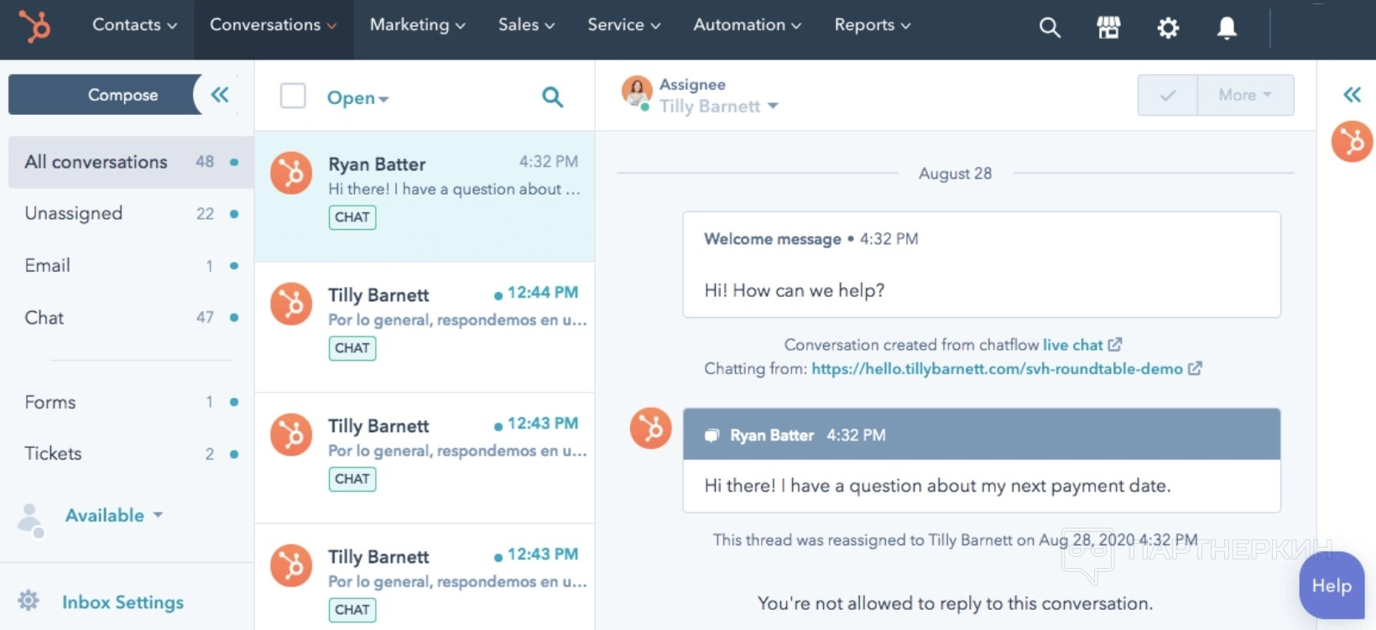Search conversations with inbox magnifier icon
1376x630 pixels.
[552, 97]
